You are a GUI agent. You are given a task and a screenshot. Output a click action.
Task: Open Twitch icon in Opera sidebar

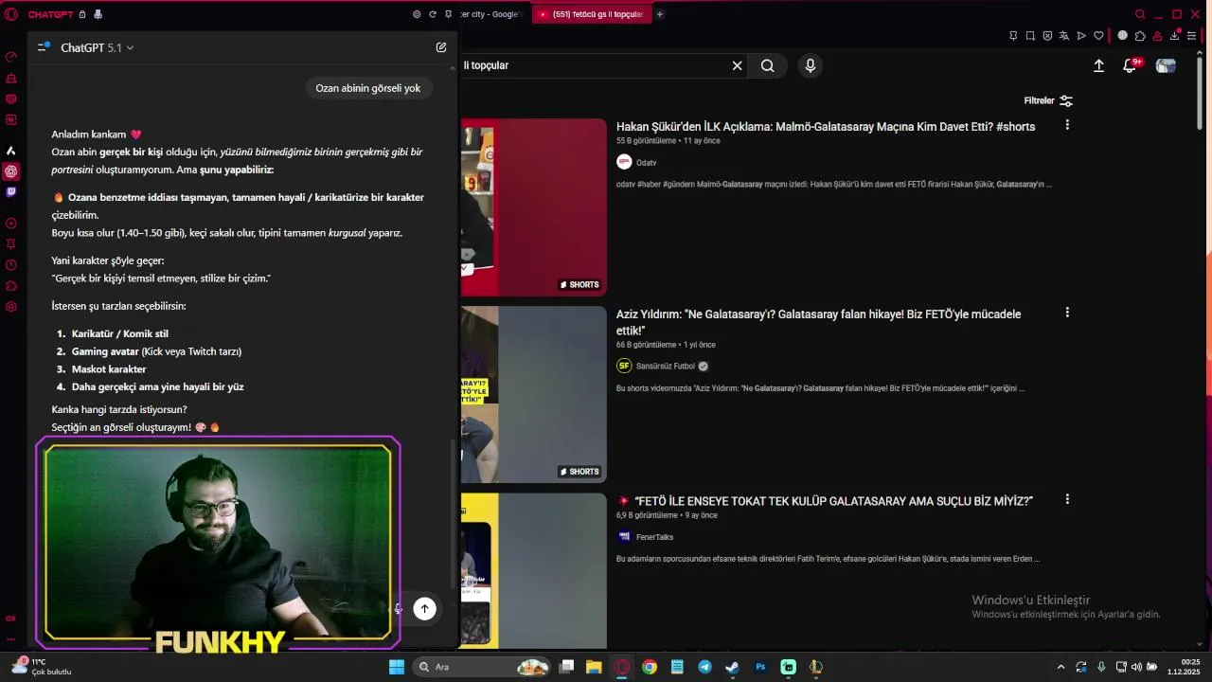11,191
